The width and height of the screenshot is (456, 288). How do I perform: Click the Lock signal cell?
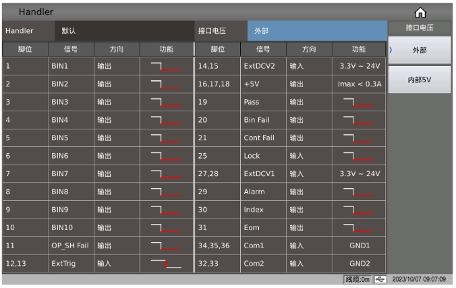(x=264, y=156)
